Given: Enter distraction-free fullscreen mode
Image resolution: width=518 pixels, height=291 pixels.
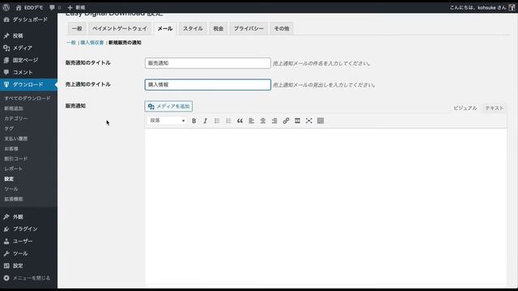Looking at the screenshot, I should tap(309, 120).
